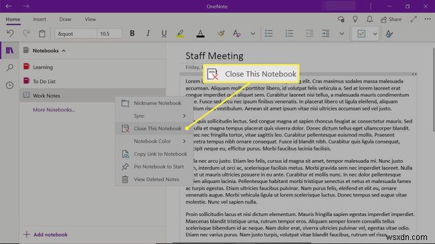Click the font size box 10.5
Image resolution: width=435 pixels, height=244 pixels.
pyautogui.click(x=110, y=34)
